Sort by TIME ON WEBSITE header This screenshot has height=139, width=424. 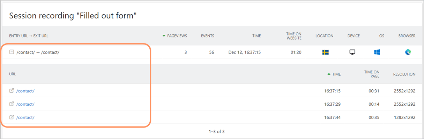pyautogui.click(x=294, y=36)
